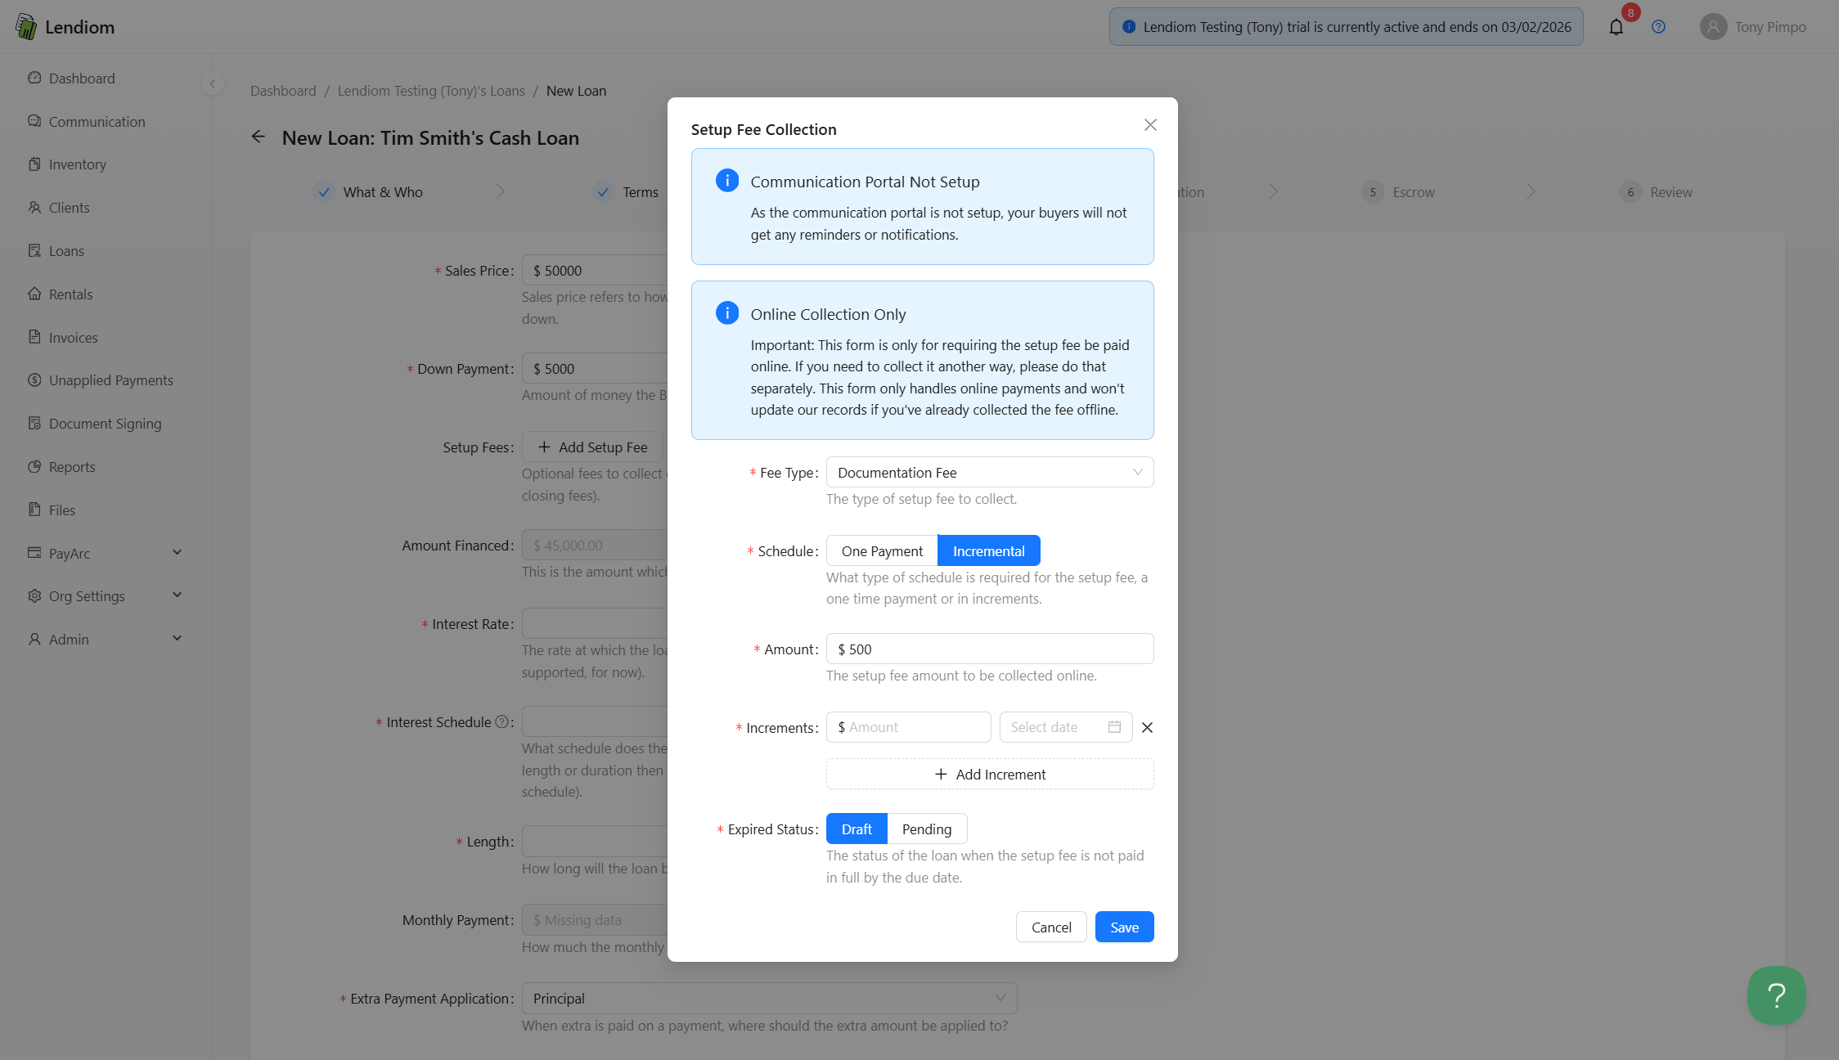Screen dimensions: 1839x1060
Task: Open the green help chat bubble
Action: tap(1776, 995)
